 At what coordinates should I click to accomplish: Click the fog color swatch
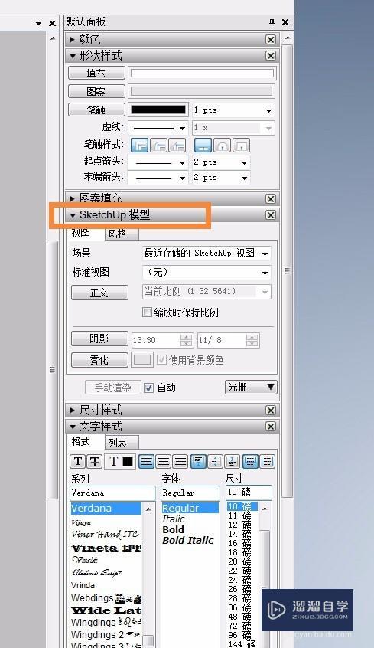point(142,359)
